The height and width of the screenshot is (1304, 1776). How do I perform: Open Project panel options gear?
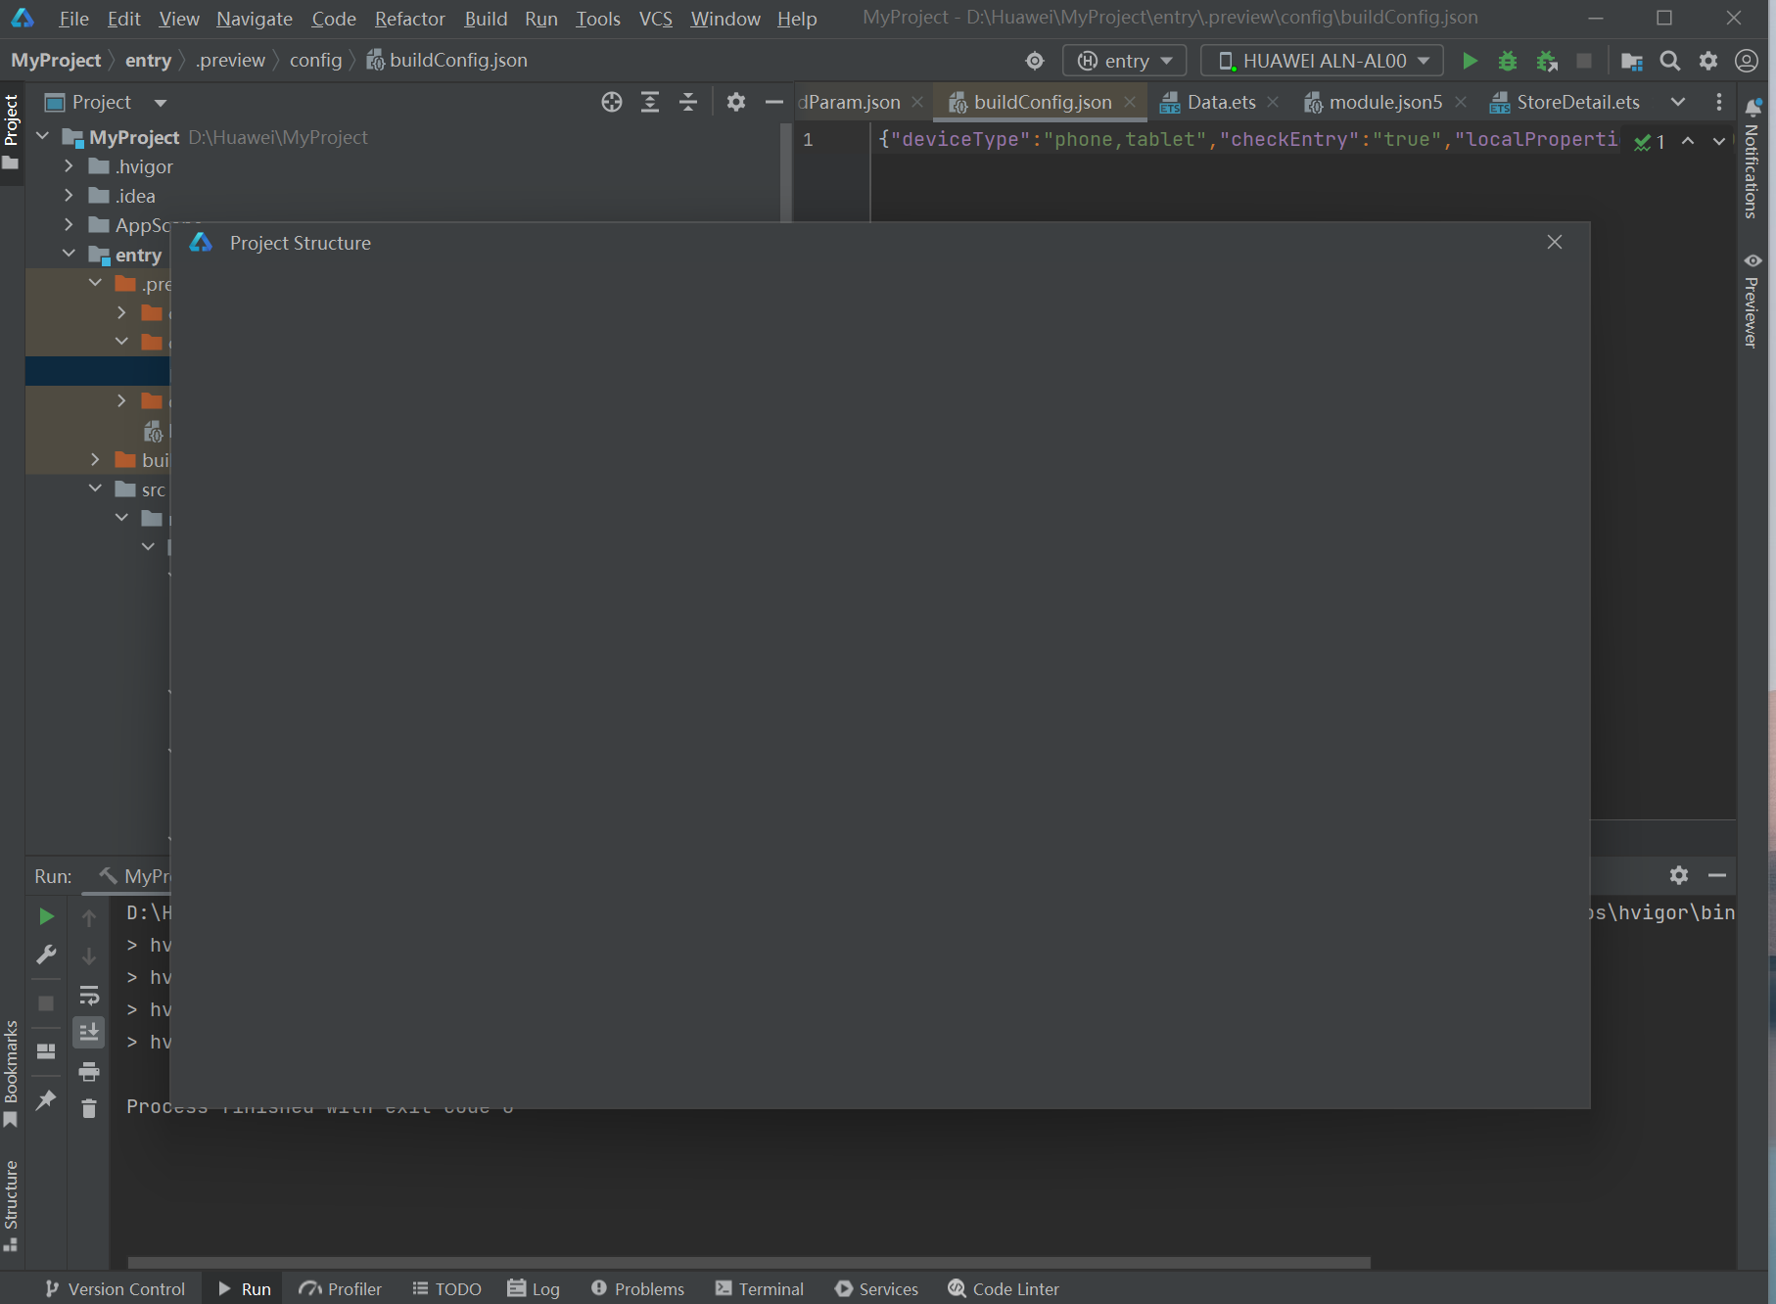(x=736, y=102)
